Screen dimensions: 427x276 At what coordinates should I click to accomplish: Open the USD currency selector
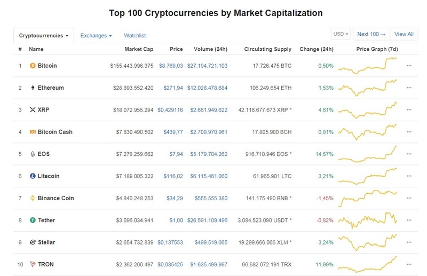(341, 34)
